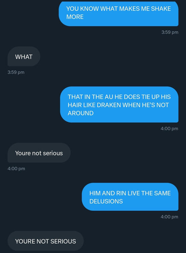Click the 4:00 pm timestamp under 'DELUSIONS' message

click(169, 217)
